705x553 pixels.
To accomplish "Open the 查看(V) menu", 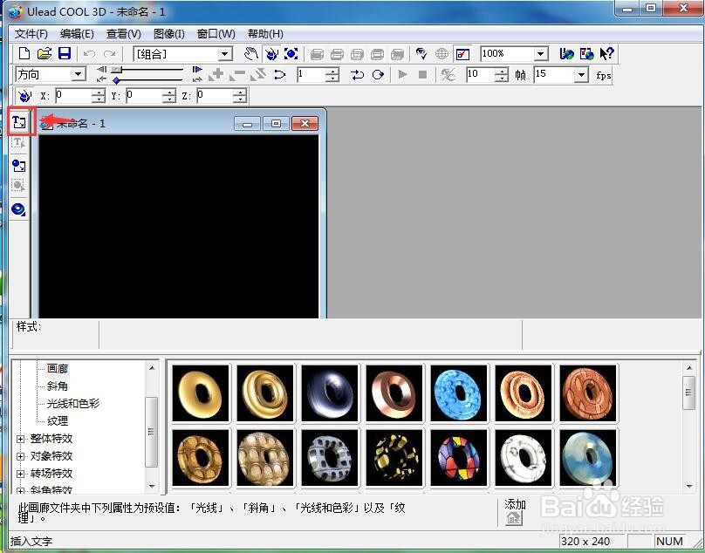I will (x=124, y=34).
